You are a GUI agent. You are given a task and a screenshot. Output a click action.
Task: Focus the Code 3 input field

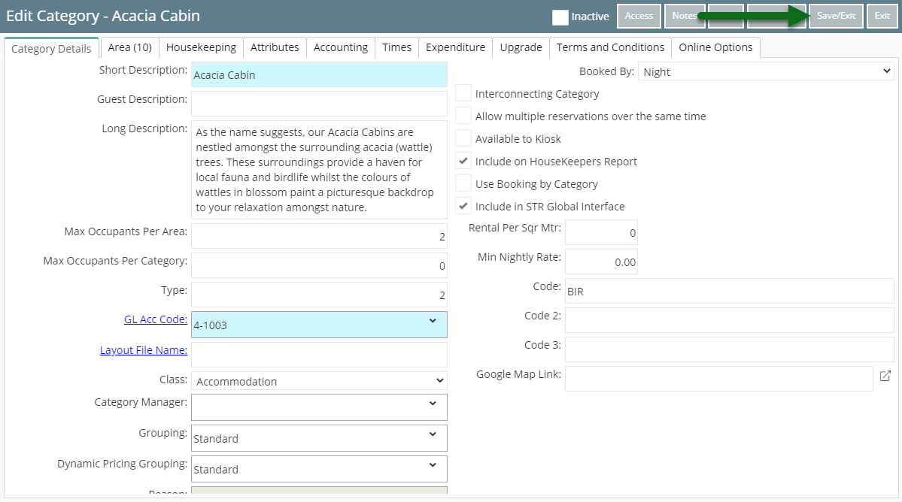pyautogui.click(x=730, y=349)
